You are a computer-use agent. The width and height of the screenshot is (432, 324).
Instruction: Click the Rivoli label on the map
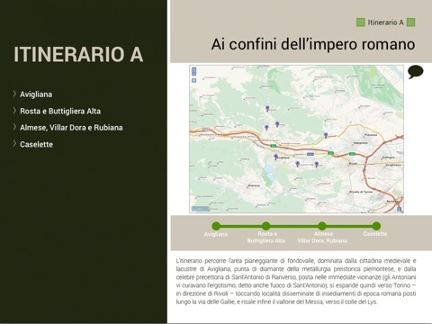(x=353, y=164)
